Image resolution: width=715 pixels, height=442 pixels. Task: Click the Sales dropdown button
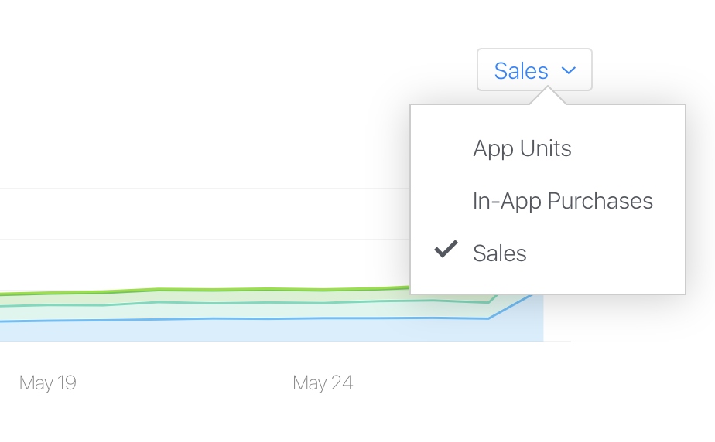click(534, 70)
